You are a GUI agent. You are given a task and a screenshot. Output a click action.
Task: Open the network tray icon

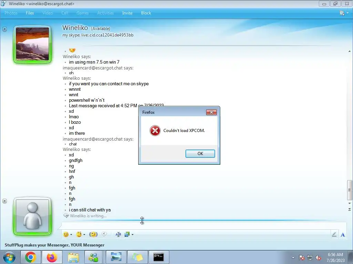point(310,258)
